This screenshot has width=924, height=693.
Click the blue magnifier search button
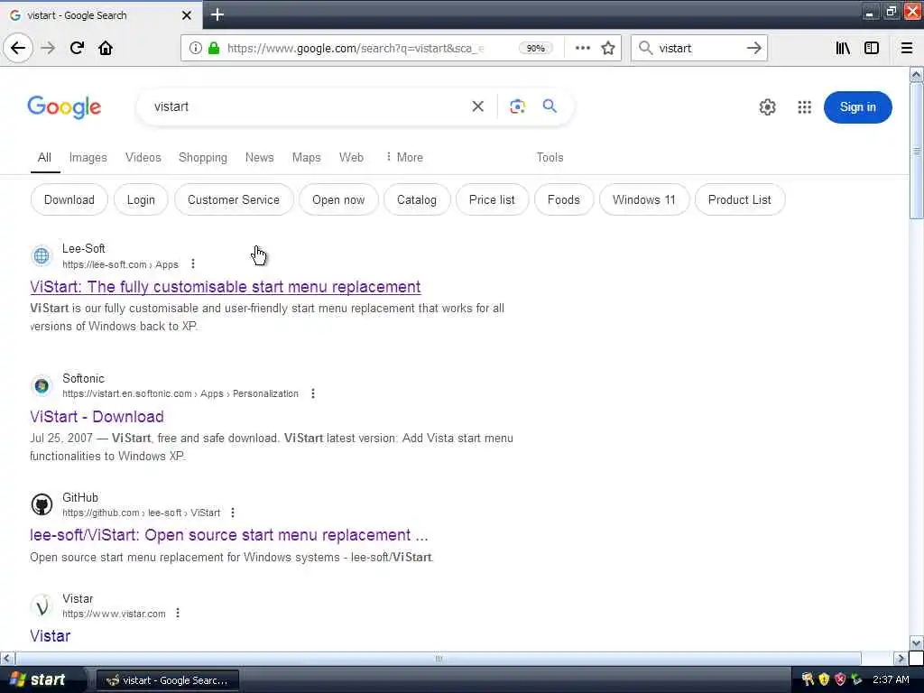coord(550,106)
